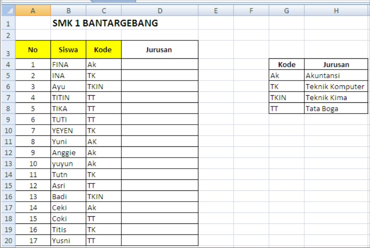The image size is (370, 248).
Task: Select row 3 header
Action: pos(8,50)
